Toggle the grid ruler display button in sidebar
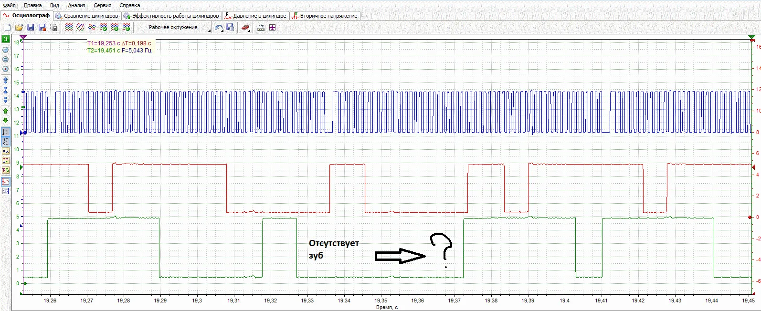The image size is (761, 311). tap(6, 132)
